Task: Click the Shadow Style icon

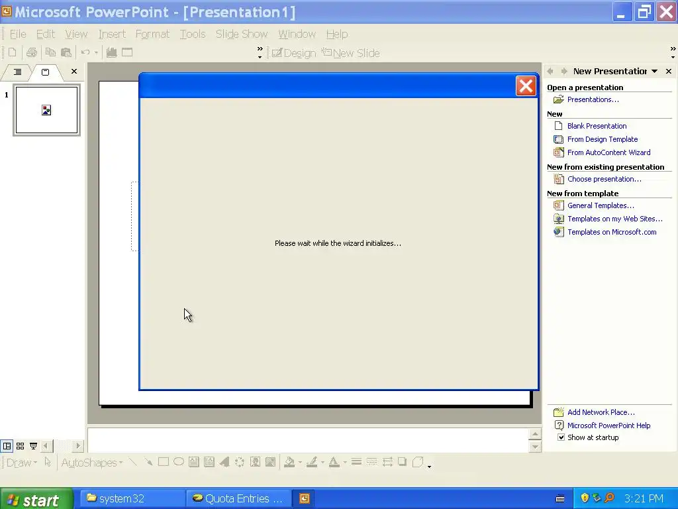Action: coord(402,462)
